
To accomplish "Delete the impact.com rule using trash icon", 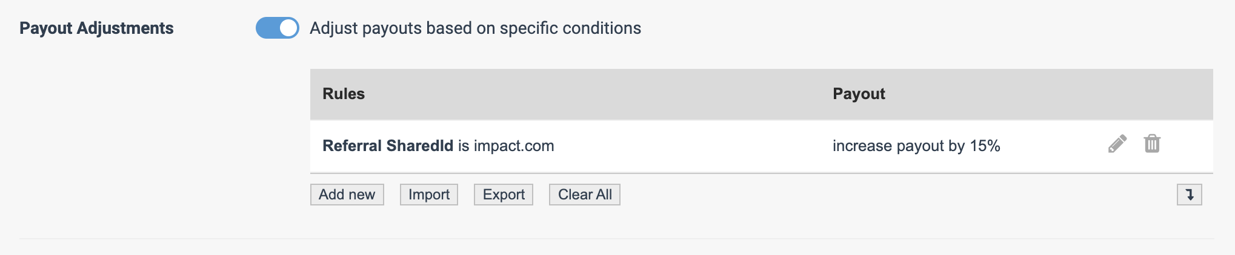I will click(1152, 144).
